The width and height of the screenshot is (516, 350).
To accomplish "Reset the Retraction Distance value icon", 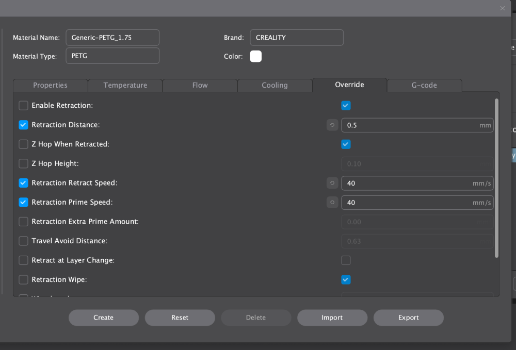I will [332, 125].
